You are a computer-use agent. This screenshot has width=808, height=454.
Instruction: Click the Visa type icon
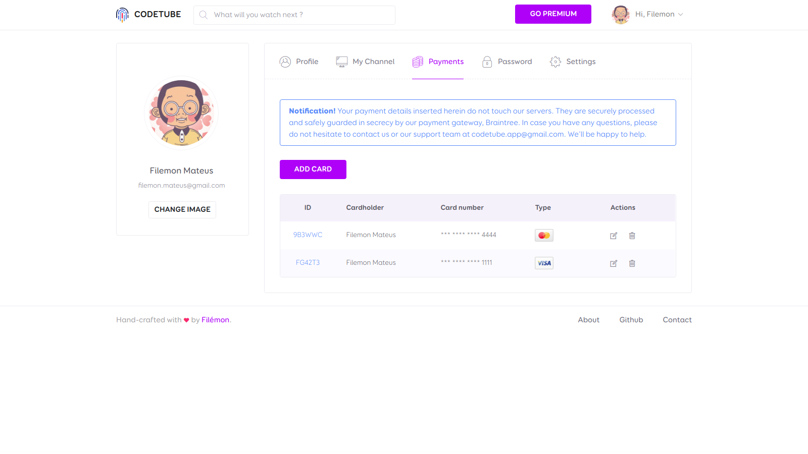coord(544,263)
